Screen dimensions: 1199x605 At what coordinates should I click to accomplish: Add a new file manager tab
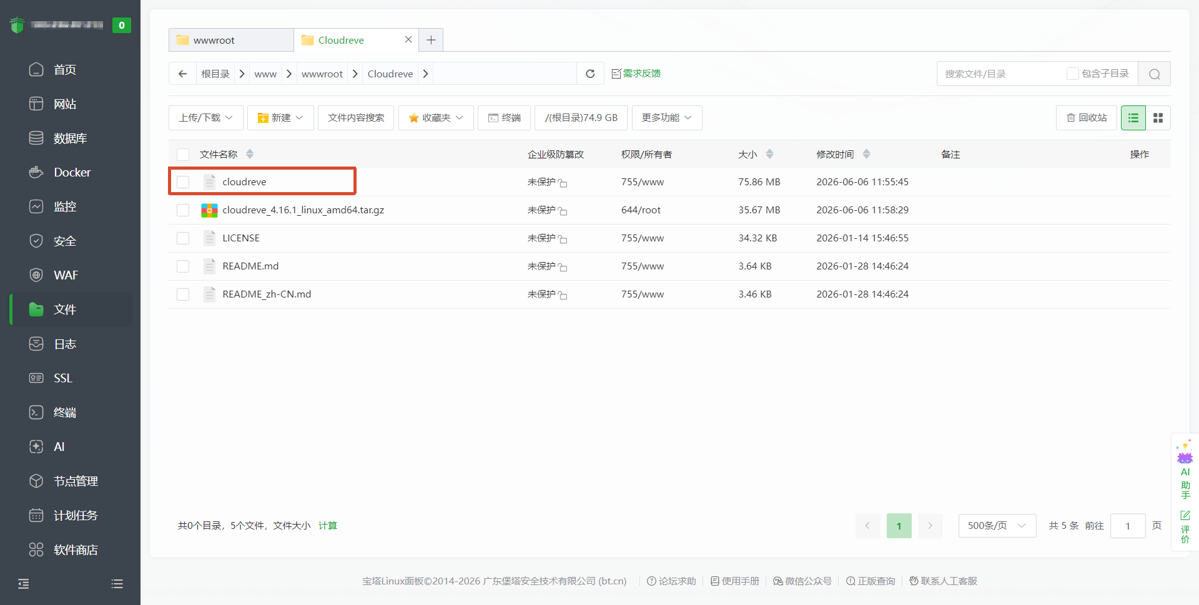click(431, 40)
